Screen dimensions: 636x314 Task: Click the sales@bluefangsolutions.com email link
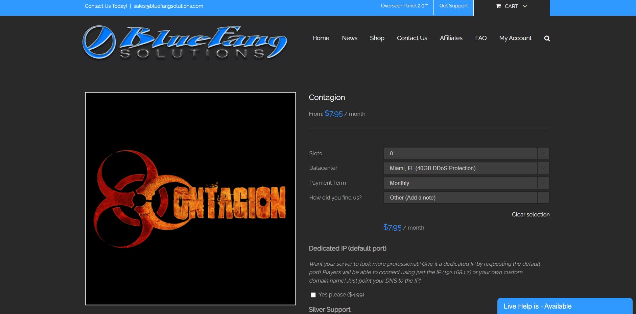[168, 6]
